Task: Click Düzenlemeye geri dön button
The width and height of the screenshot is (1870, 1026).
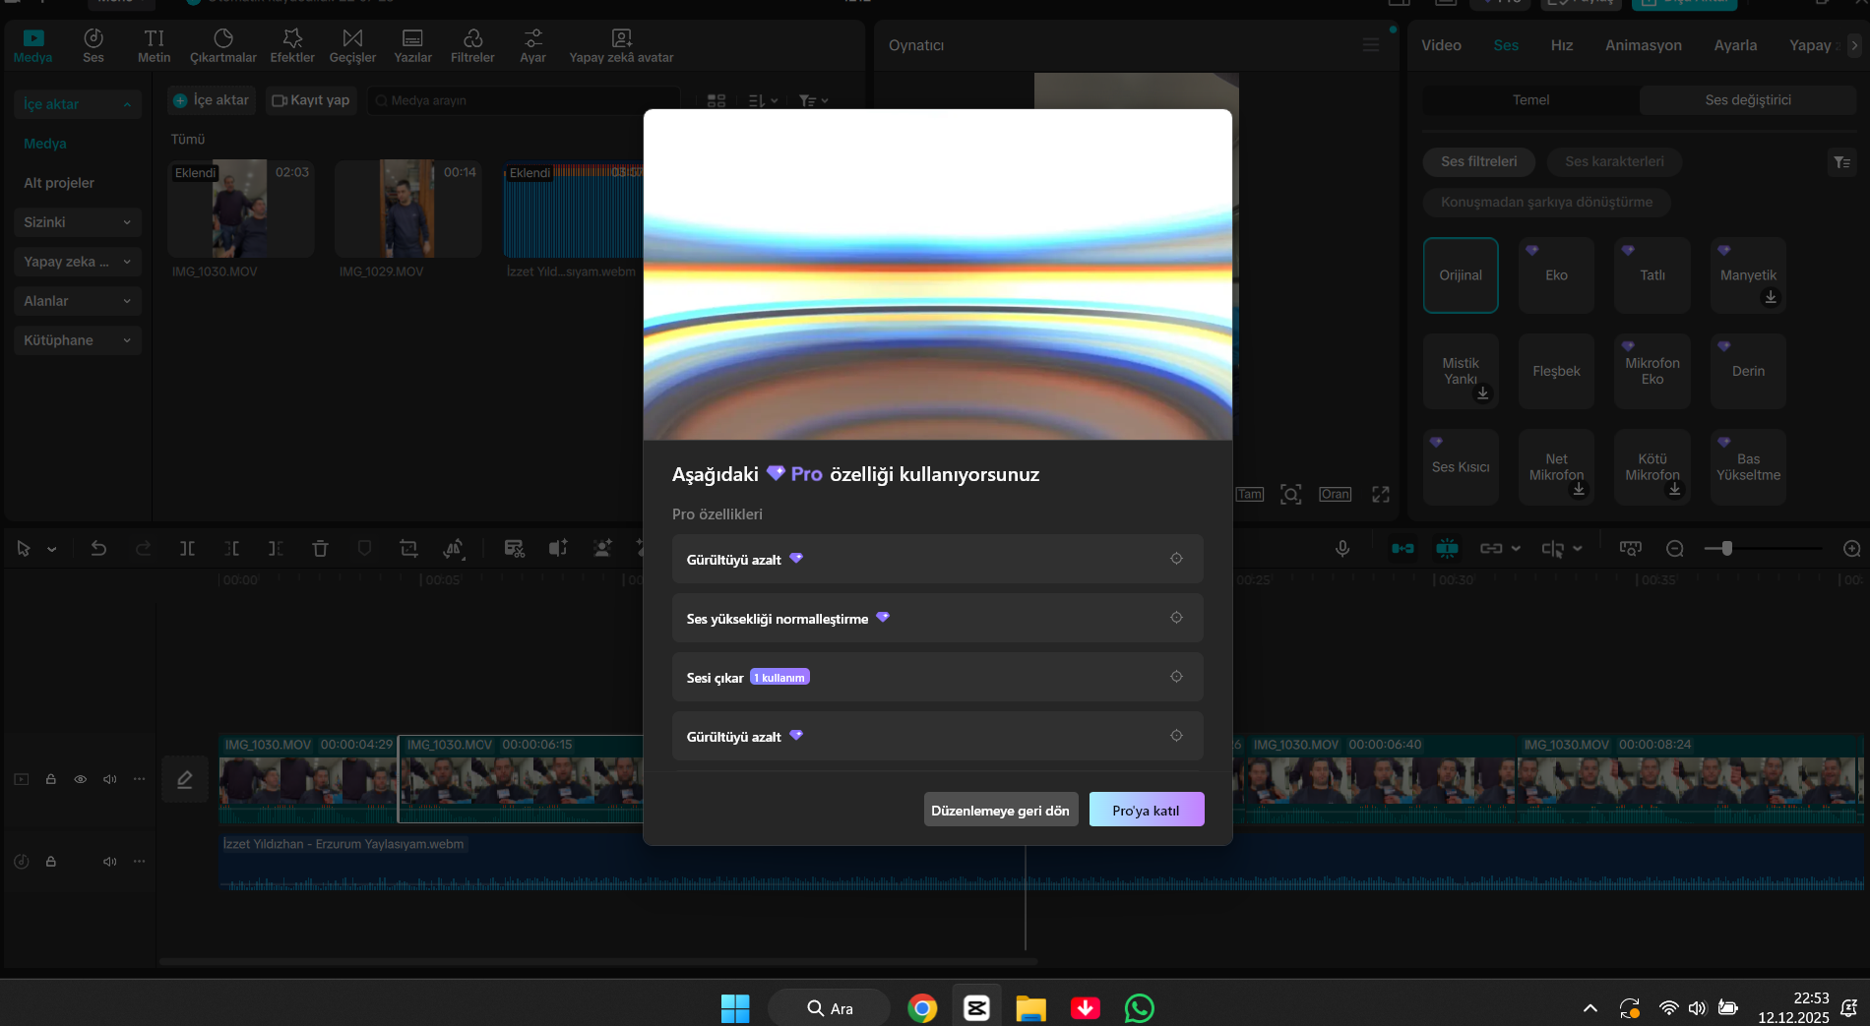Action: tap(1000, 810)
